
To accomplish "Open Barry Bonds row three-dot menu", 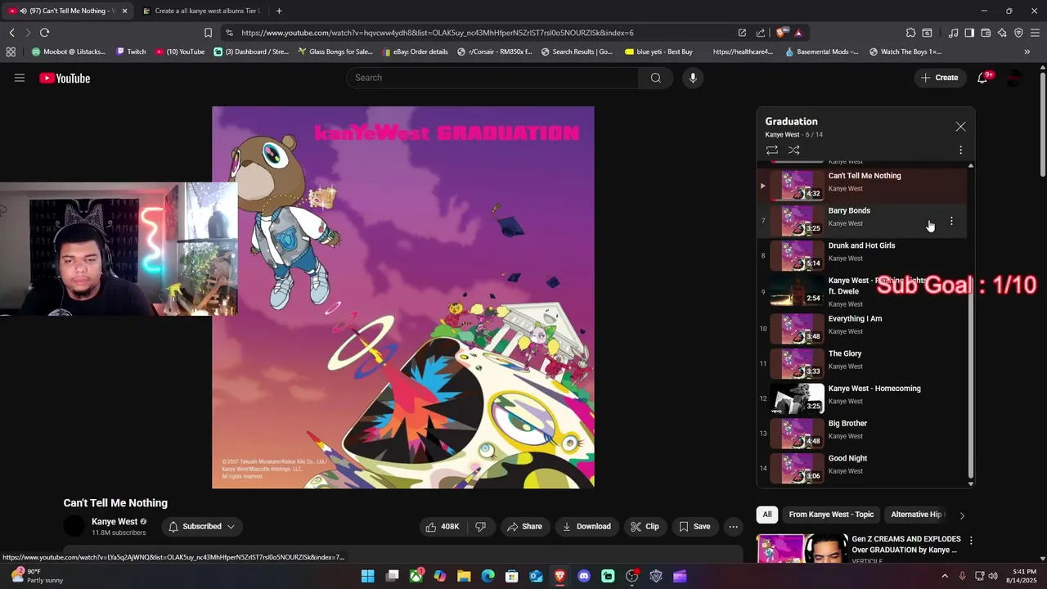I will tap(951, 221).
